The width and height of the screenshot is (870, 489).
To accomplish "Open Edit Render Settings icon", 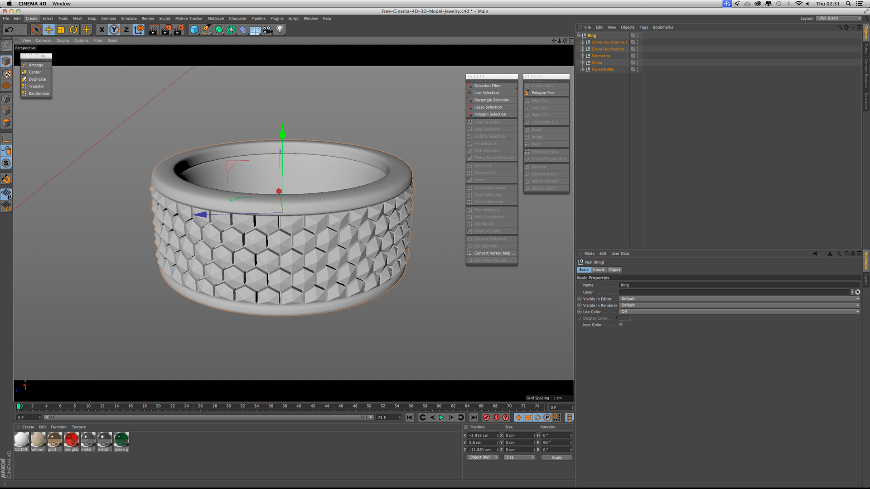I will click(179, 30).
